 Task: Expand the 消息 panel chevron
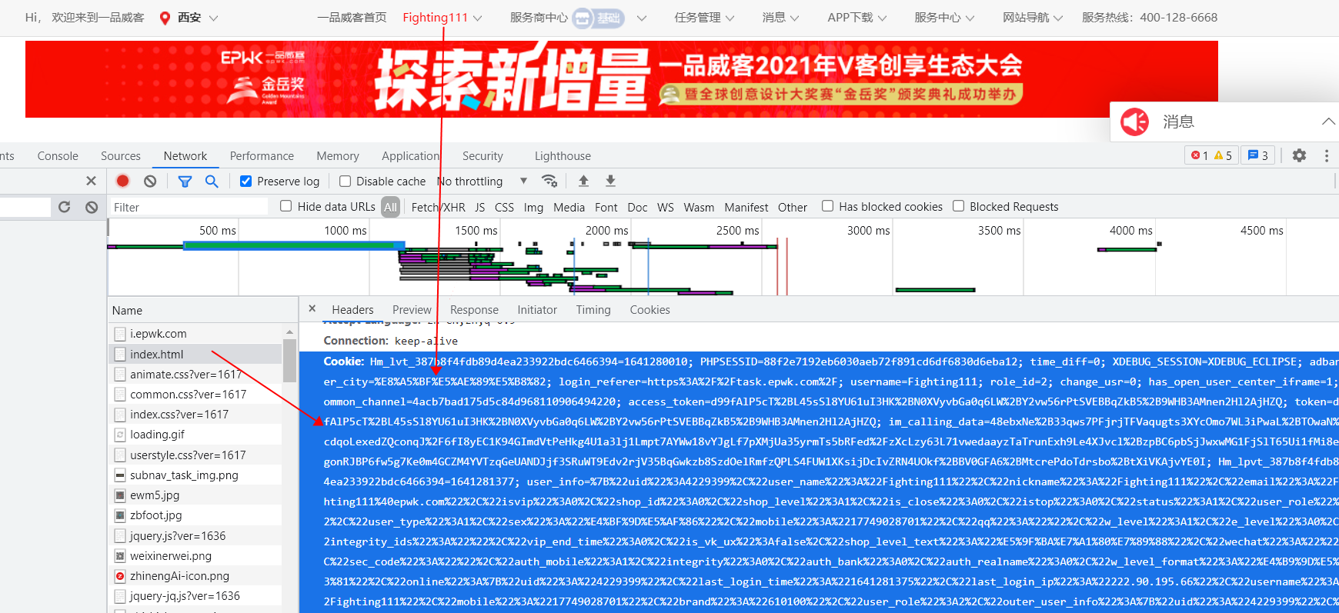1328,122
